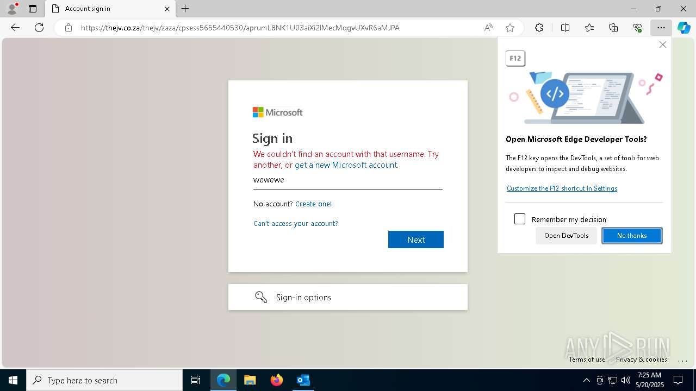Viewport: 696px width, 391px height.
Task: Activate Read aloud icon in address bar
Action: 488,28
